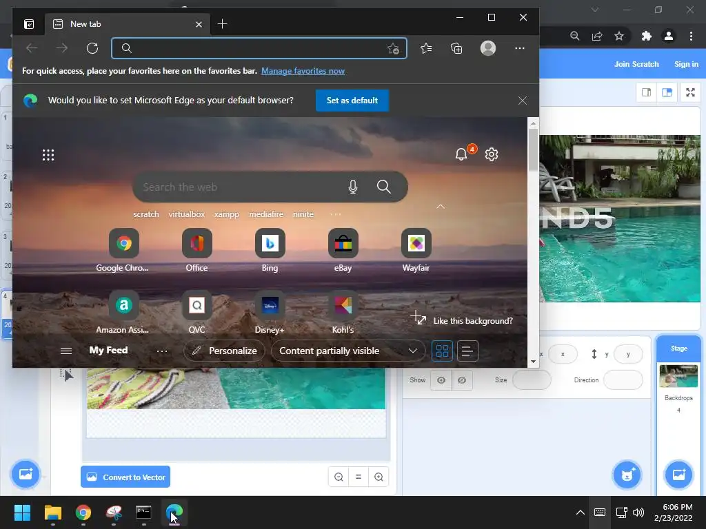Open the Edge Favorites list icon
706x529 pixels.
[x=426, y=48]
